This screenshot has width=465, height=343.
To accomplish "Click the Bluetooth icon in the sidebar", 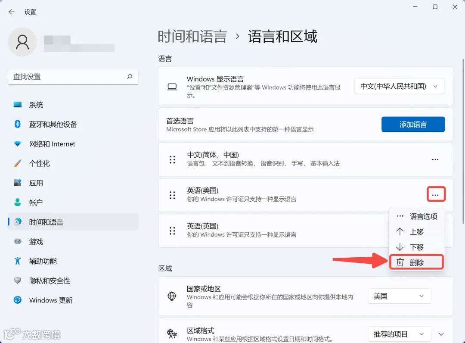I will [18, 124].
